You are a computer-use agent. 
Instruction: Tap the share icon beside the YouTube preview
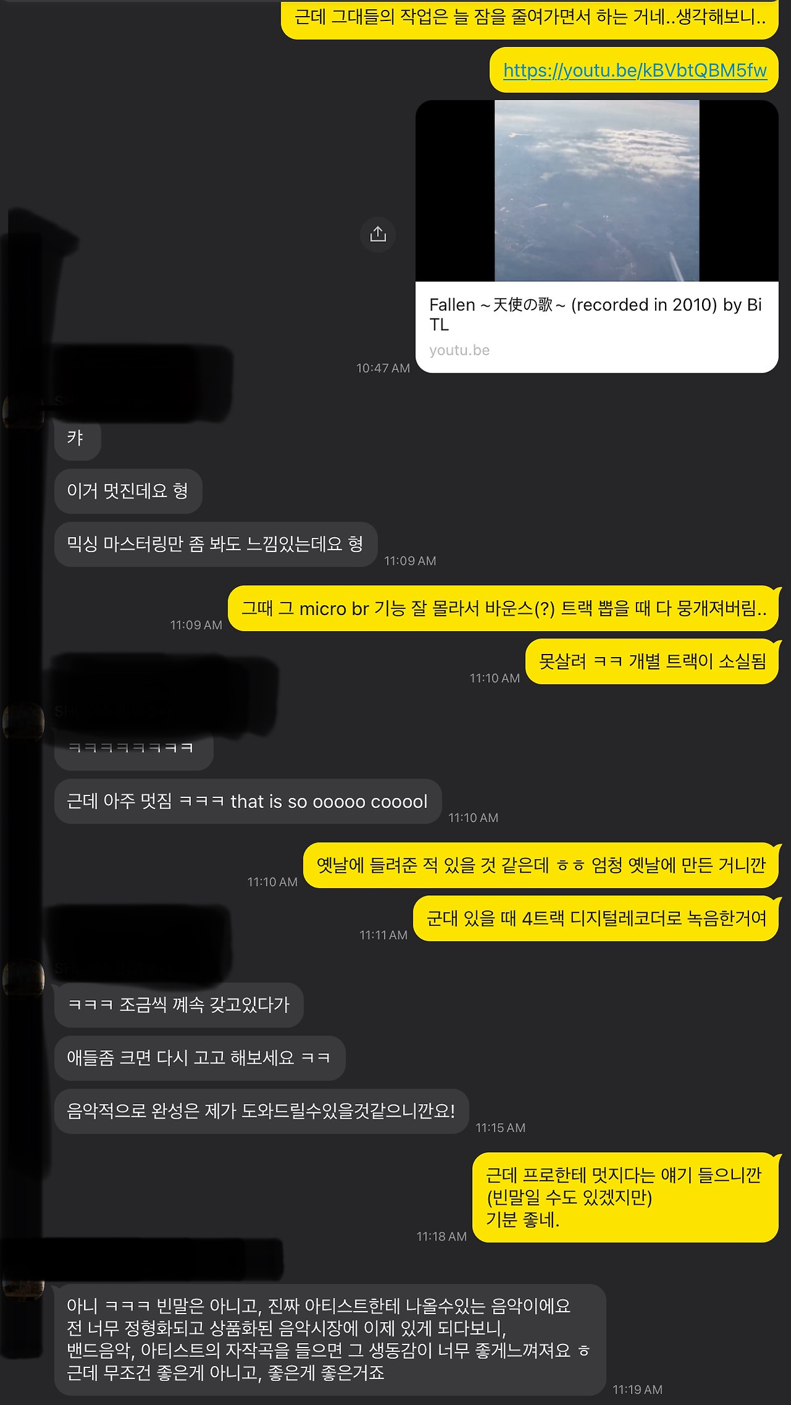pyautogui.click(x=378, y=234)
